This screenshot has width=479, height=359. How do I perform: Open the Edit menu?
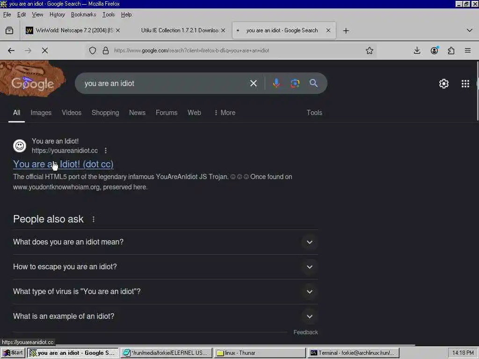click(x=22, y=14)
